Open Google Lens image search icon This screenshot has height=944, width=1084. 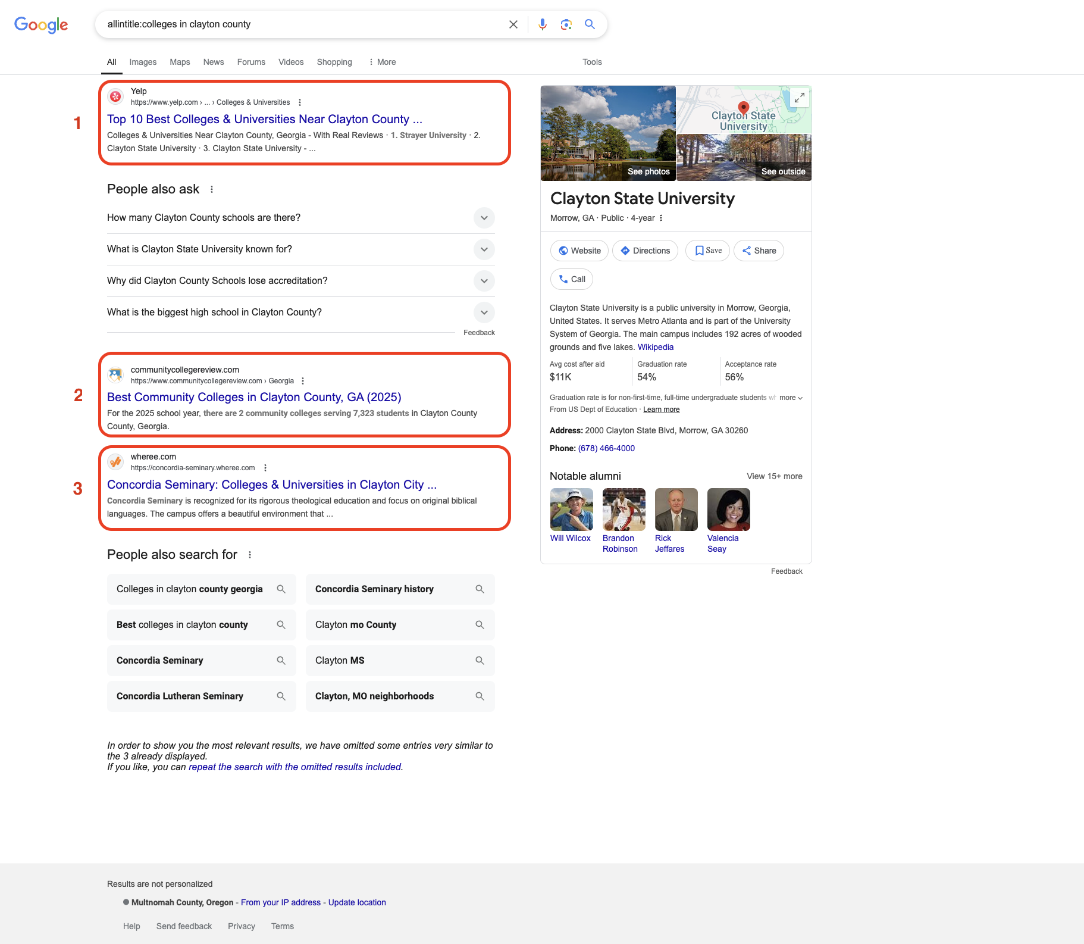(x=566, y=24)
